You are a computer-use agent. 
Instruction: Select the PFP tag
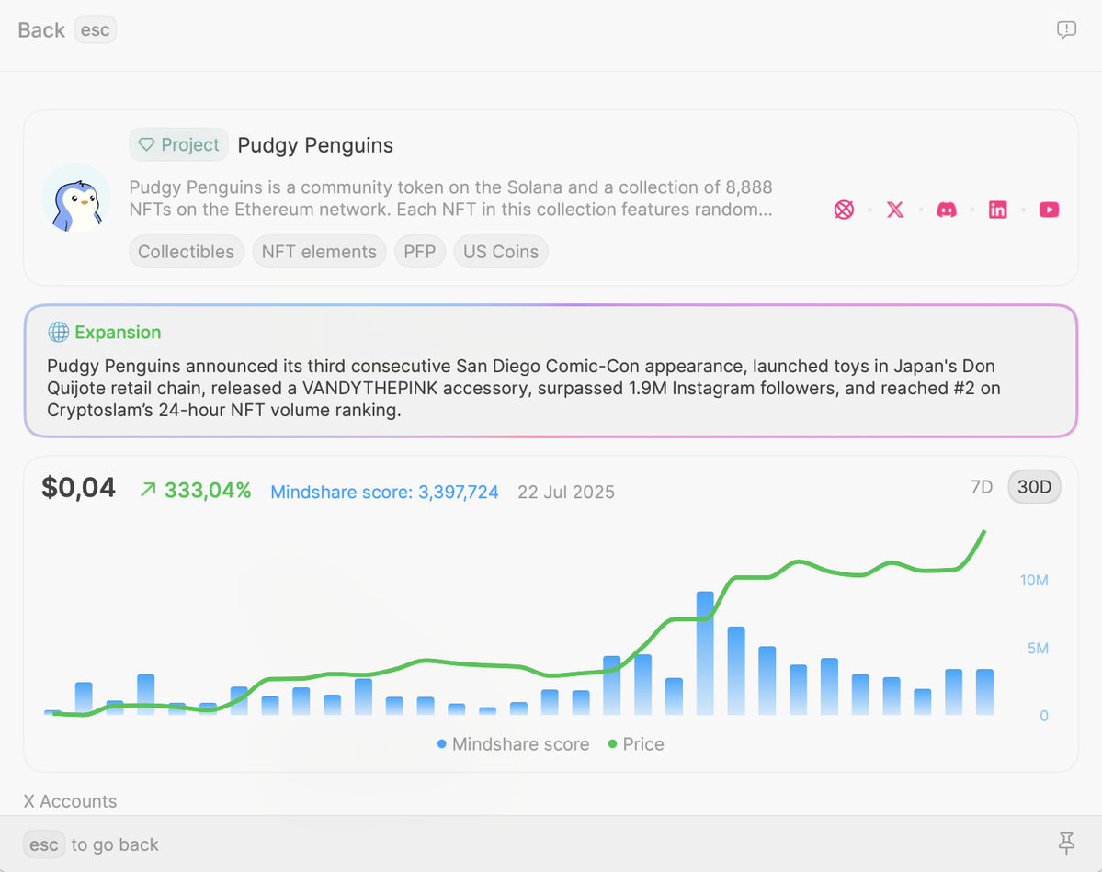tap(420, 252)
